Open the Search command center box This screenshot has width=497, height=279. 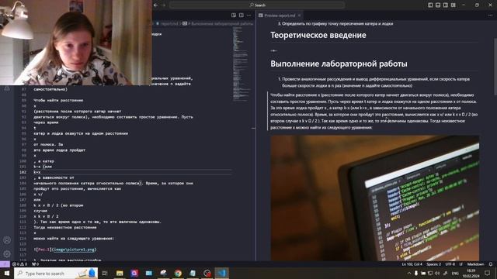257,5
